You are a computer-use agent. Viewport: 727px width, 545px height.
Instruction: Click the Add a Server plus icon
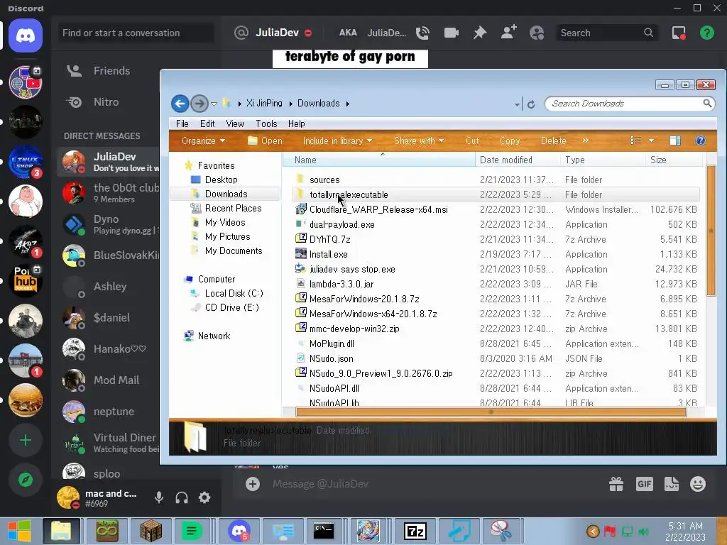pos(26,440)
